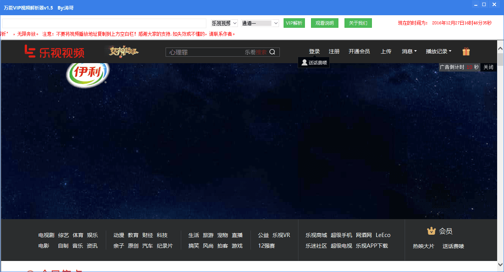Select the 登录 login link
Screen dimensions: 504x272
(x=314, y=51)
